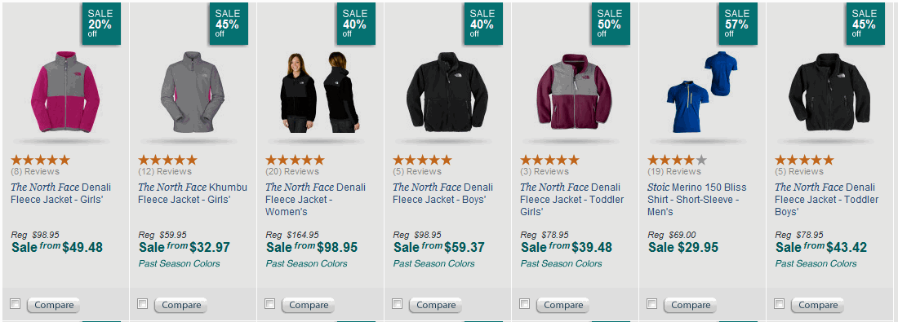Click Compare button under Denali Women's jacket
The height and width of the screenshot is (322, 898).
pos(308,305)
